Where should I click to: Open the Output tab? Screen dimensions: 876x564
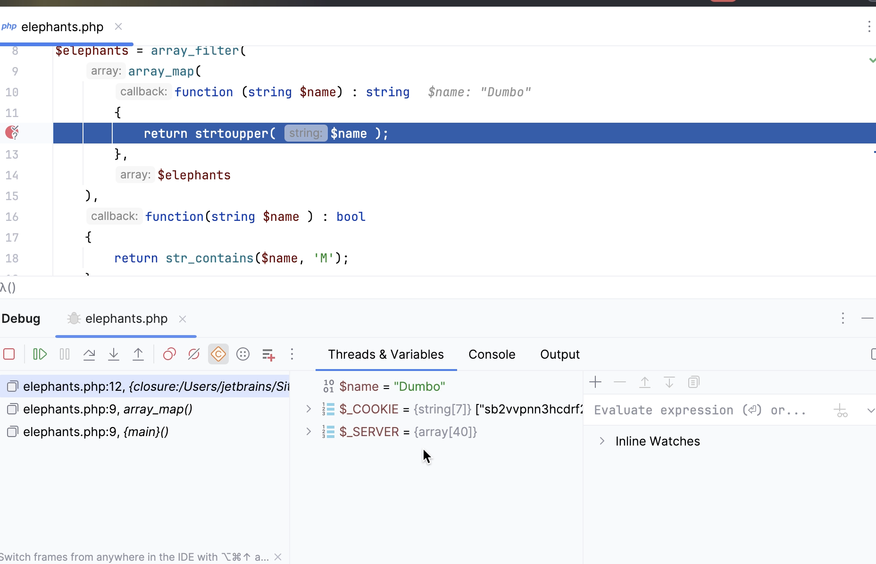click(x=560, y=354)
